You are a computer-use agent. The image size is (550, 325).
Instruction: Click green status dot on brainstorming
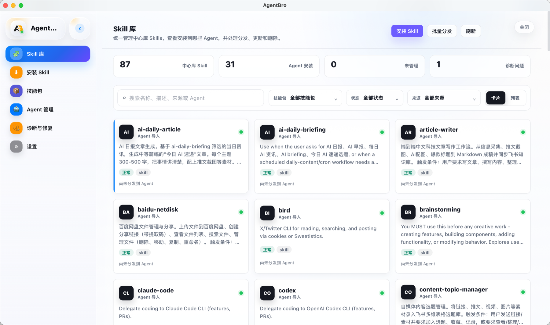(523, 212)
